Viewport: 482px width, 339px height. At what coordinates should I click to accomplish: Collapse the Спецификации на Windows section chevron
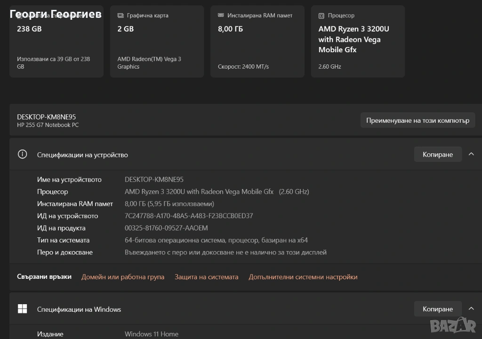(x=471, y=308)
